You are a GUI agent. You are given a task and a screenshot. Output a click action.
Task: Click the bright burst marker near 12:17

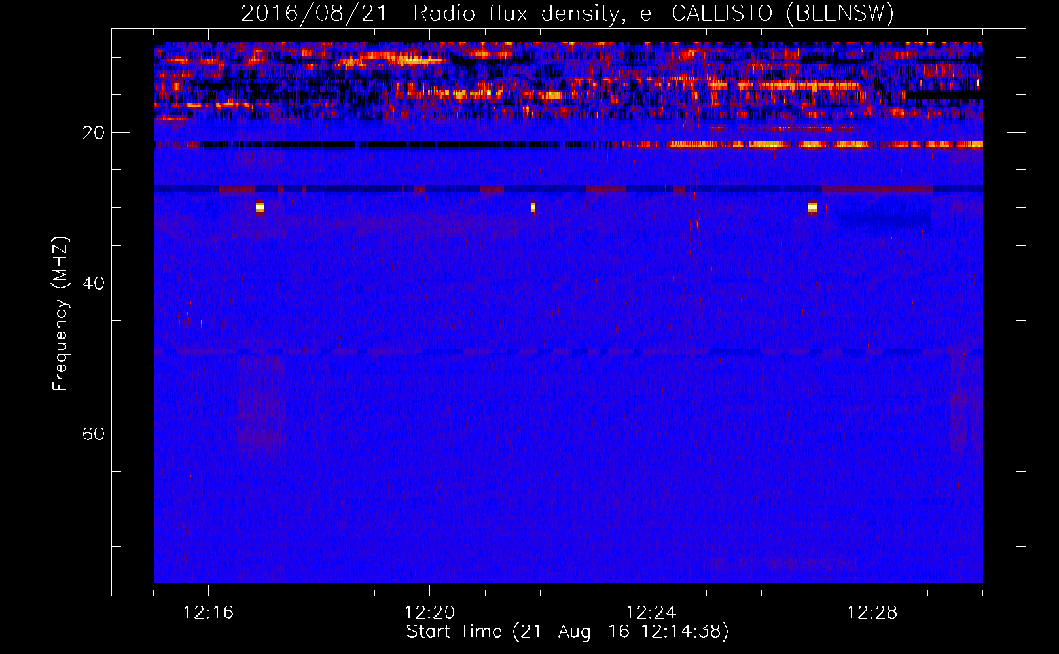[x=260, y=207]
